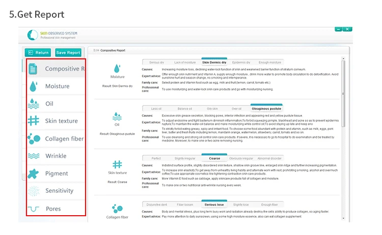Click the report scrollbar down arrow
The height and width of the screenshot is (235, 382).
(343, 218)
